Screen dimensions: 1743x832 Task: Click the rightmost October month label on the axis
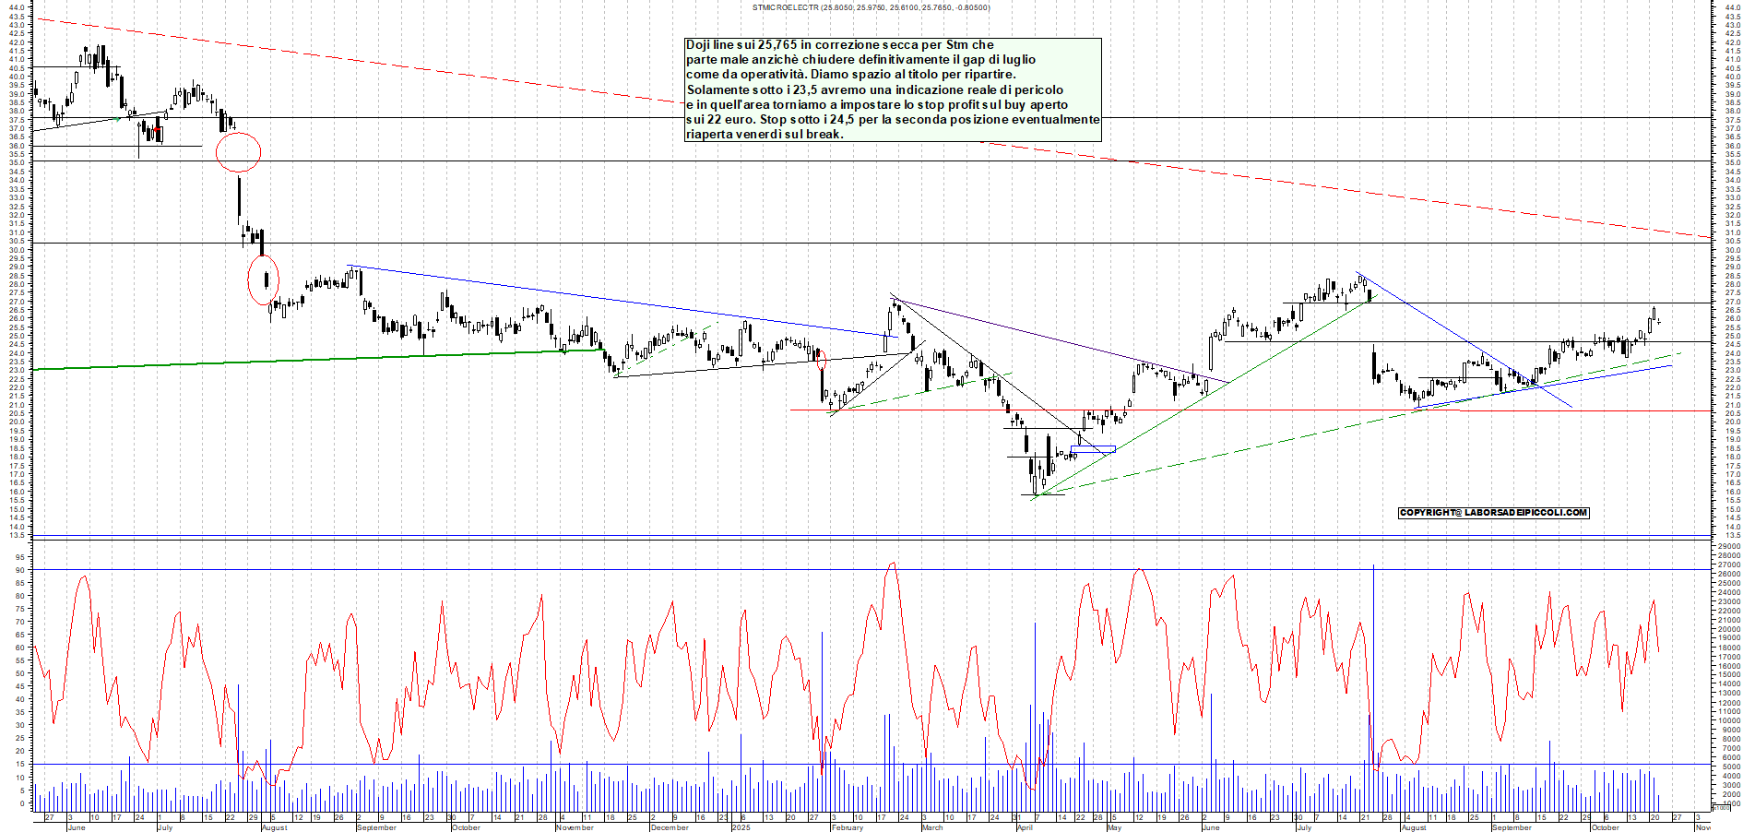1605,827
